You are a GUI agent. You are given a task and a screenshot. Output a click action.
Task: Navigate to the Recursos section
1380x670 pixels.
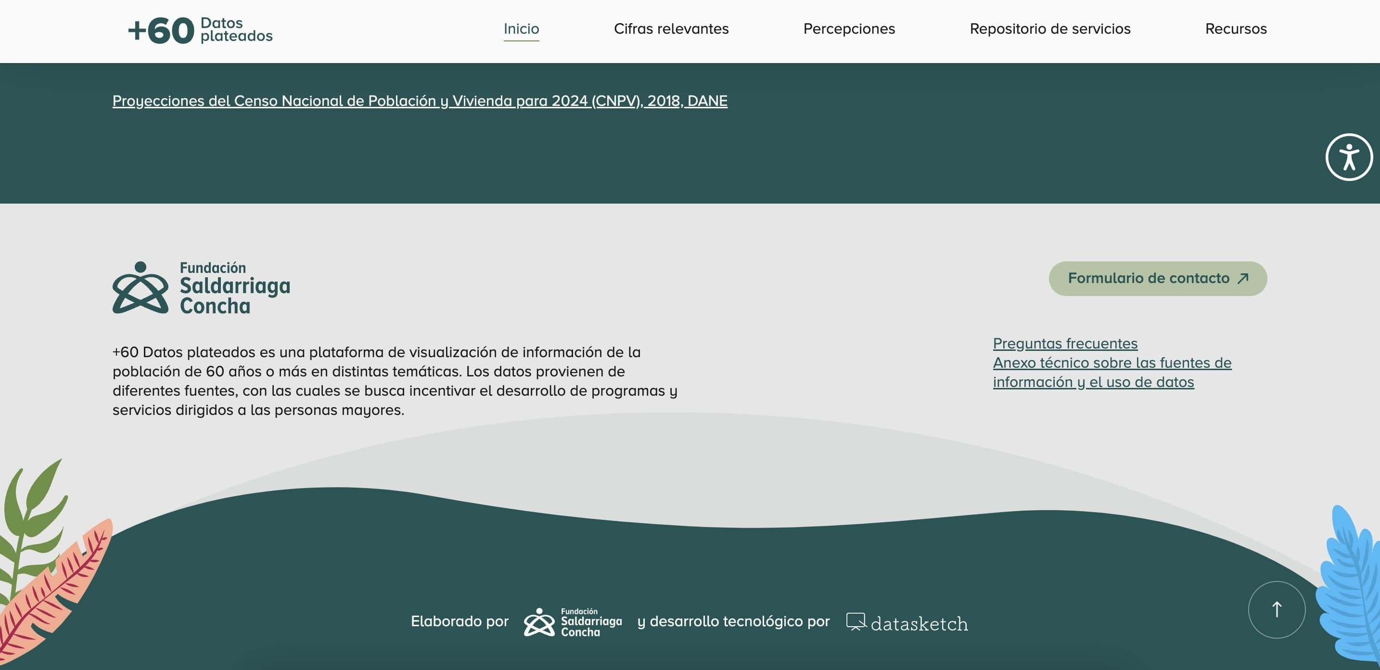(1236, 29)
